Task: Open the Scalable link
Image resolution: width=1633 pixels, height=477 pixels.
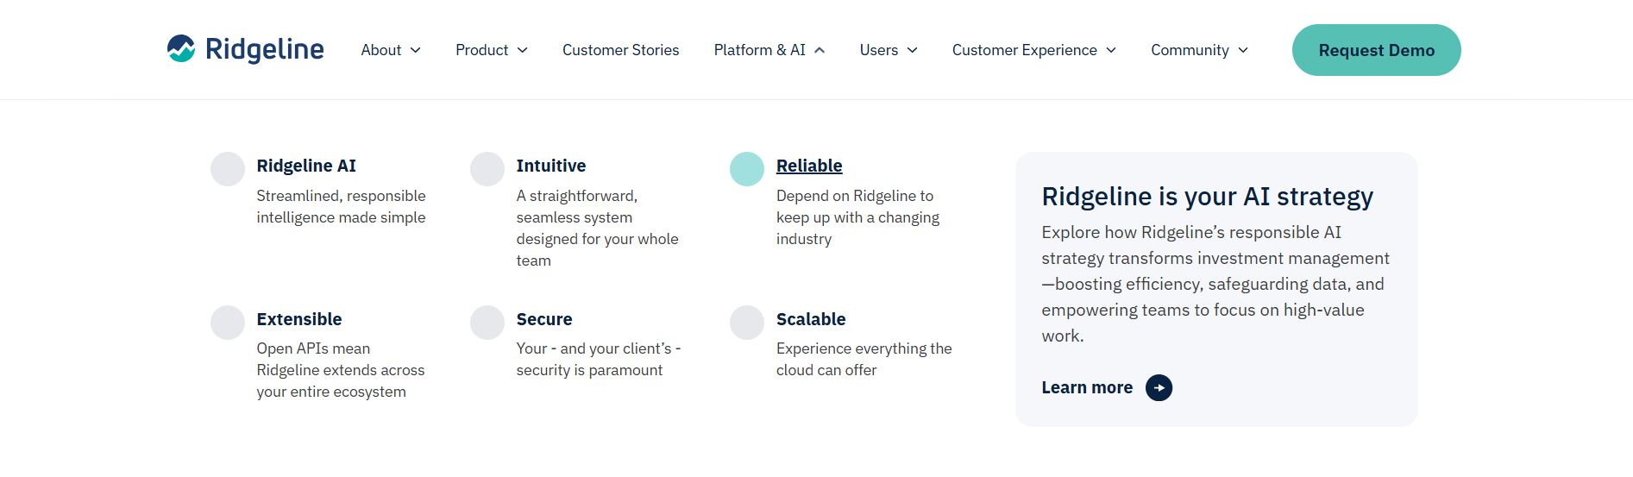Action: pyautogui.click(x=811, y=319)
